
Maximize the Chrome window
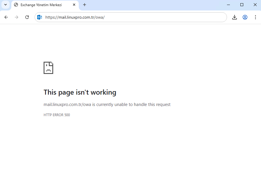pyautogui.click(x=242, y=5)
